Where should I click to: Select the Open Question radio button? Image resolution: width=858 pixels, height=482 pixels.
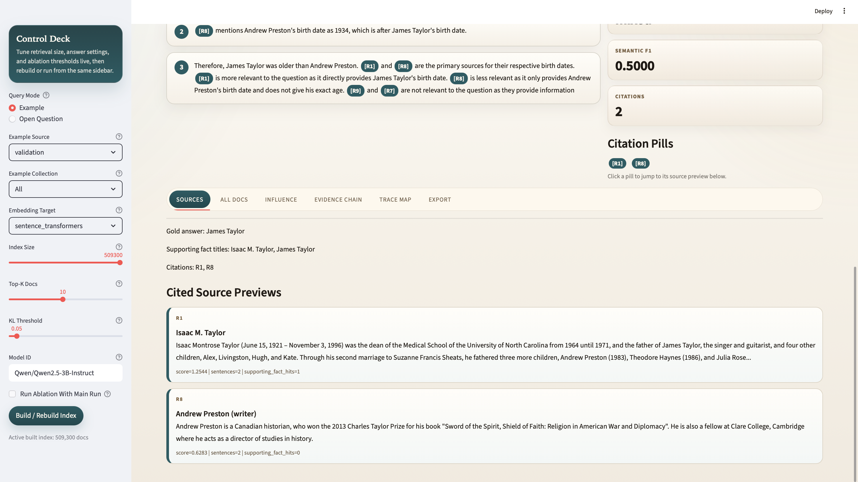click(12, 119)
